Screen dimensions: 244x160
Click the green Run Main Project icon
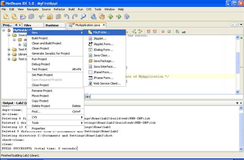coord(110,16)
